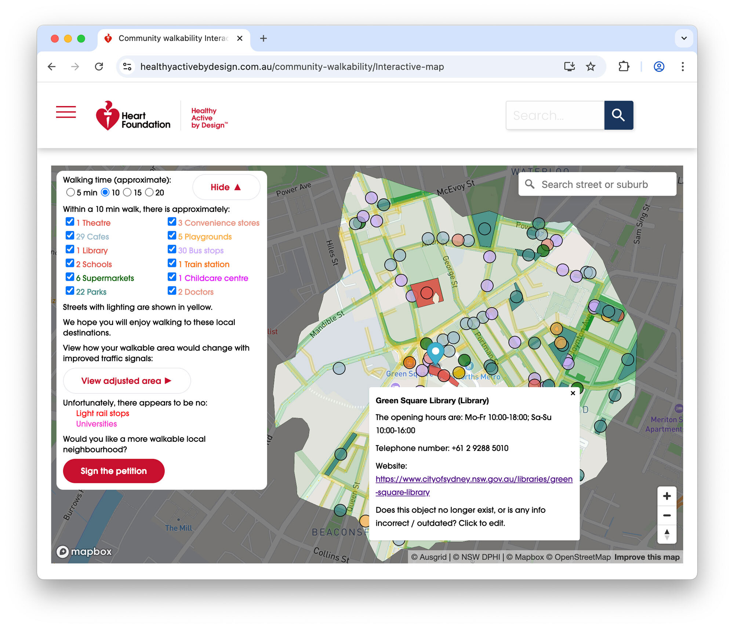The image size is (734, 628).
Task: Disable the 30 Bus stops checkbox
Action: point(172,249)
